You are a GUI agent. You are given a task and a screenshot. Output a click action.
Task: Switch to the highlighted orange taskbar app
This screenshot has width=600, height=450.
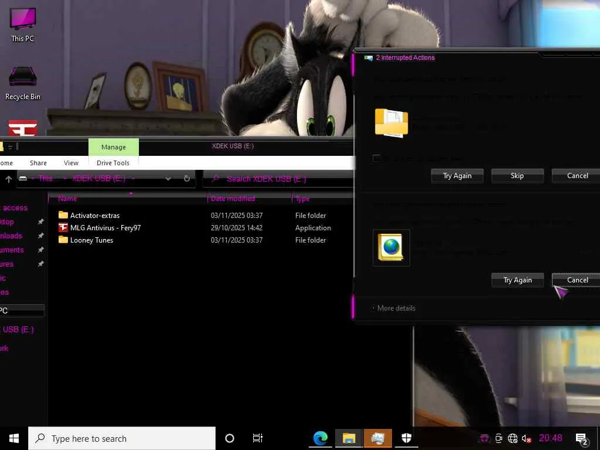[378, 438]
